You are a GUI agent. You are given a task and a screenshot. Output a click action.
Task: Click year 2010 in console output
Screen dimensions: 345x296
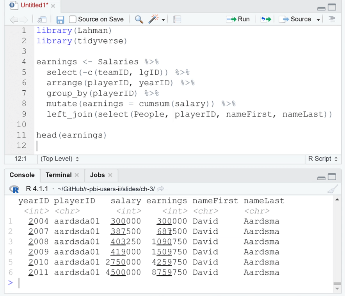tap(39, 262)
